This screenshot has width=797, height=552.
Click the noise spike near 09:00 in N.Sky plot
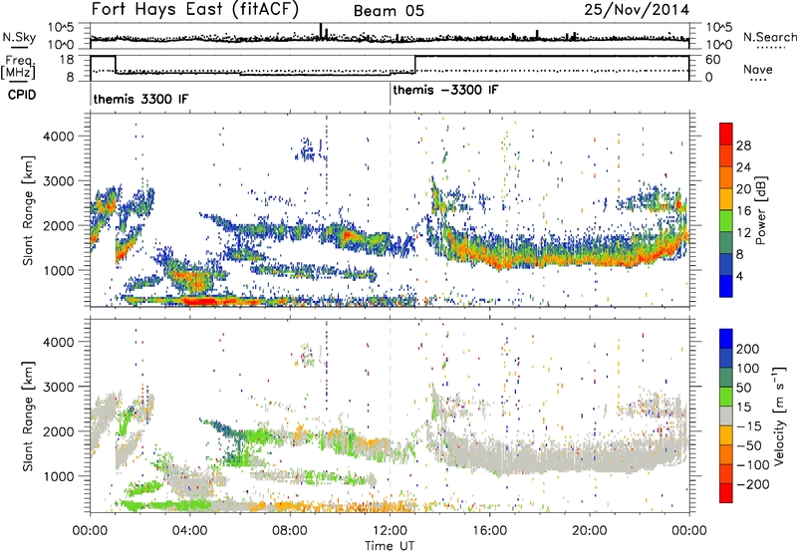click(321, 31)
